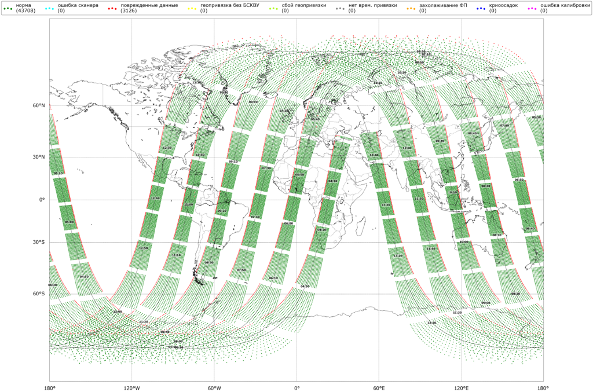This screenshot has height=392, width=593.
Task: Click the 13:30 swath time label
Action: (x=386, y=205)
